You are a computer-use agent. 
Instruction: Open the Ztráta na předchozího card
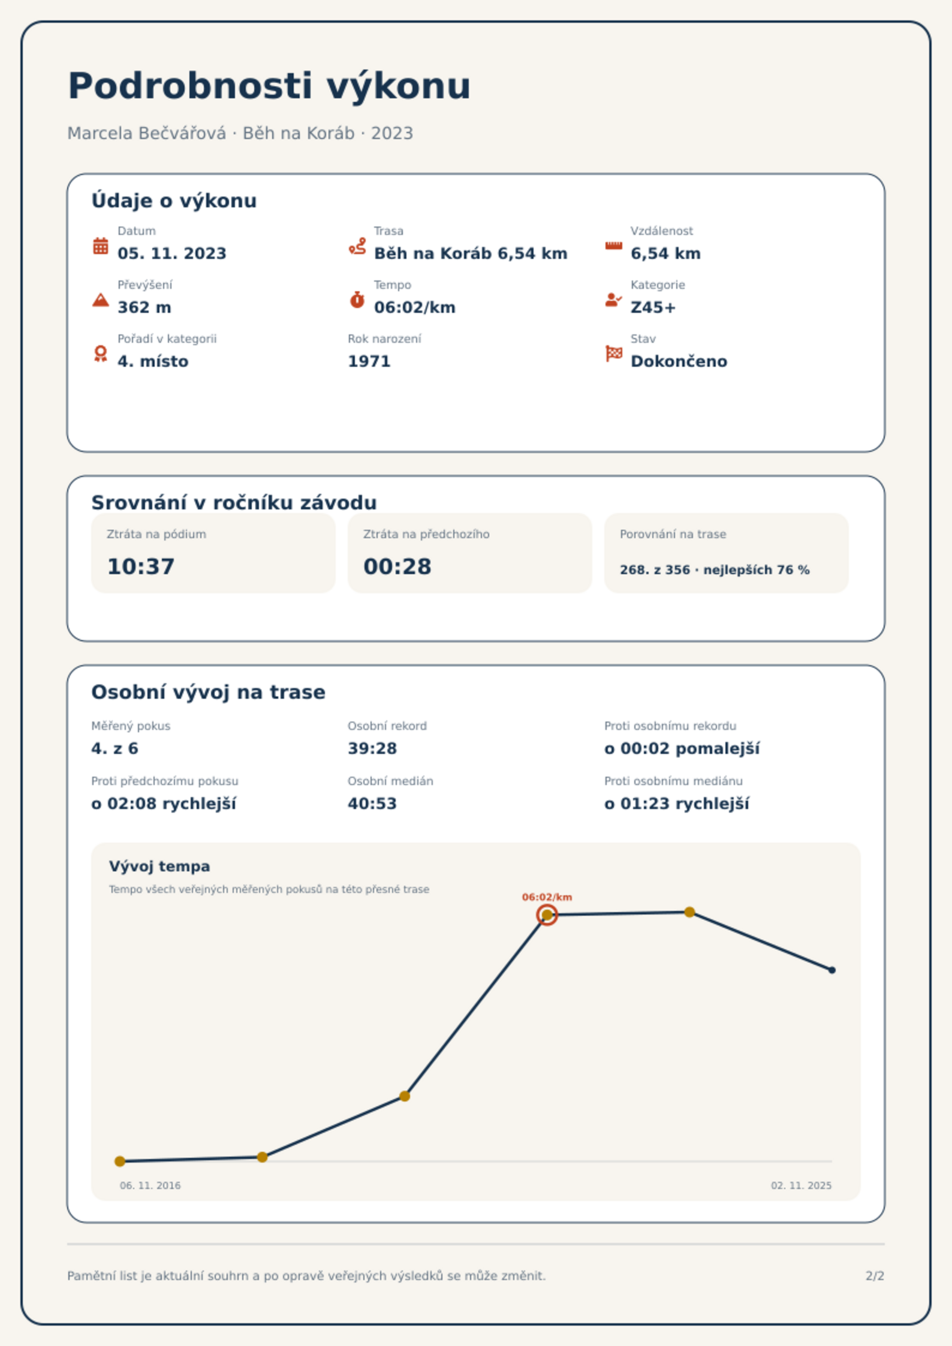(x=470, y=553)
